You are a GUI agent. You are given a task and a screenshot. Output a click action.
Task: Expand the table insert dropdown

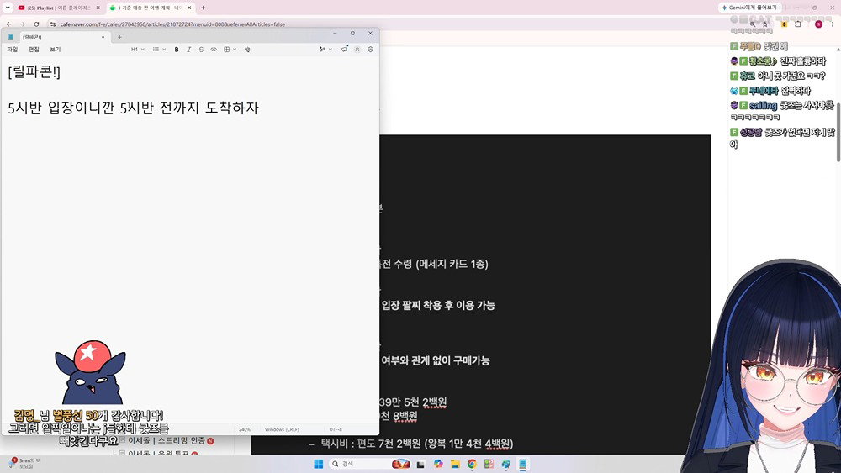[x=230, y=50]
